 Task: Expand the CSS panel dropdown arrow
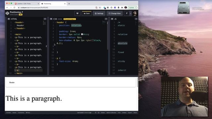coord(106,19)
